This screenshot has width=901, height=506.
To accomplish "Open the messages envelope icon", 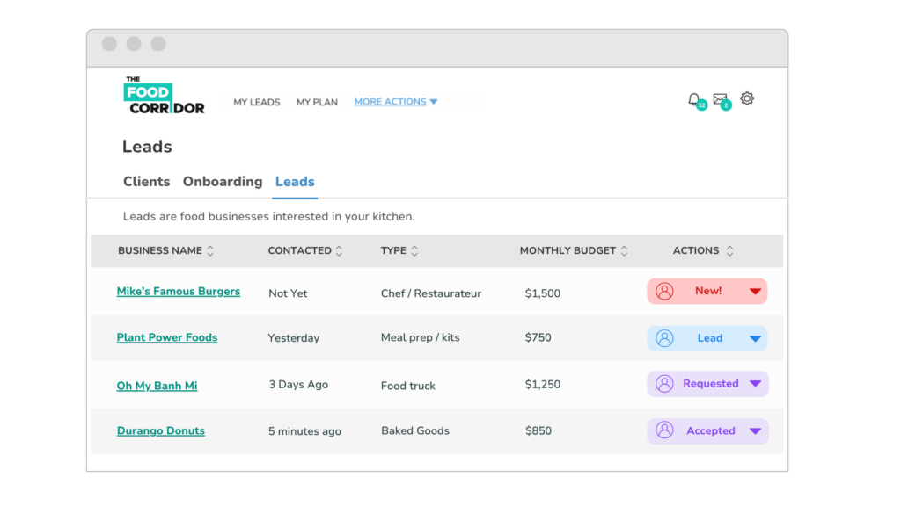I will tap(720, 99).
